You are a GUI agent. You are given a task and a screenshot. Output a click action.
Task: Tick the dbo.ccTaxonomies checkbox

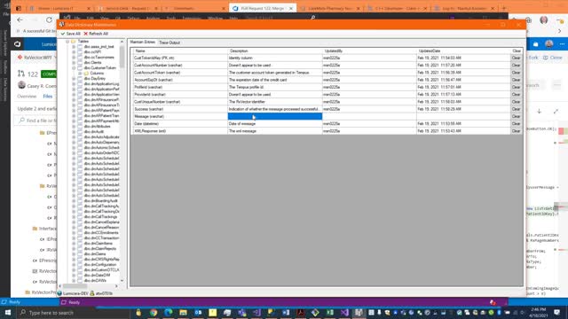click(x=80, y=57)
